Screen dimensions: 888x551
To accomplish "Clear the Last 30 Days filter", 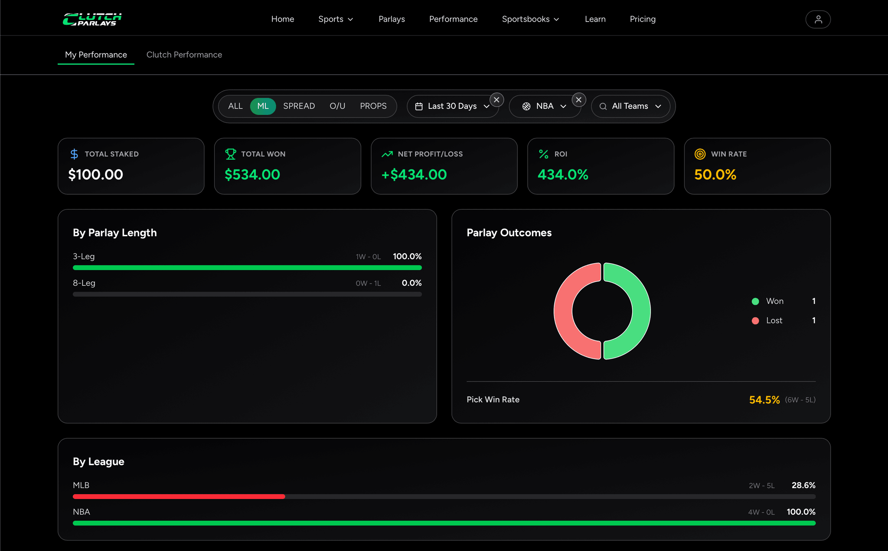I will 496,100.
